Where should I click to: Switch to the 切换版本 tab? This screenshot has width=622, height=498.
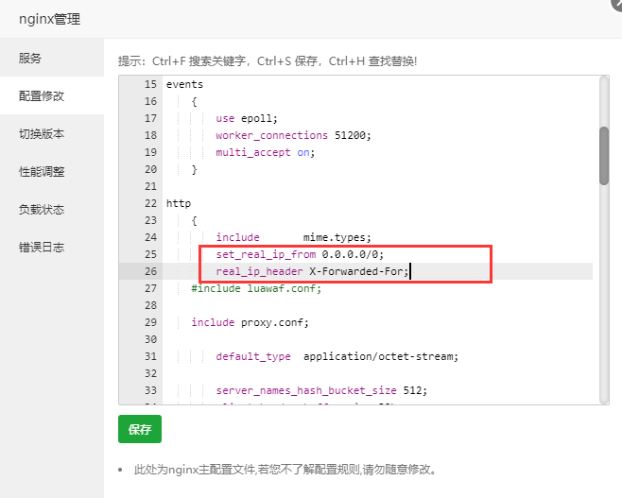coord(42,134)
